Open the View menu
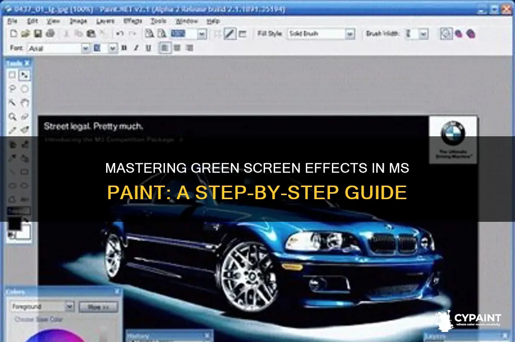 click(x=53, y=21)
